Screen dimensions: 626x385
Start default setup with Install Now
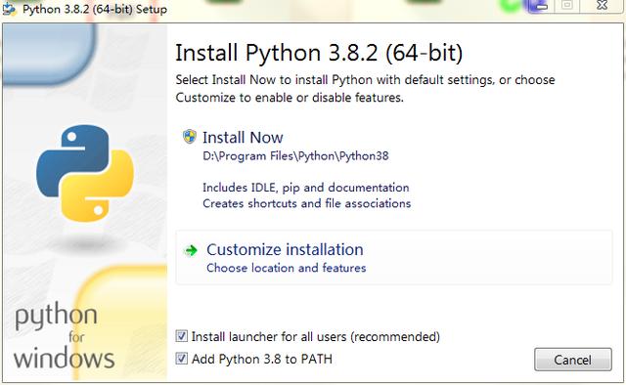click(243, 137)
